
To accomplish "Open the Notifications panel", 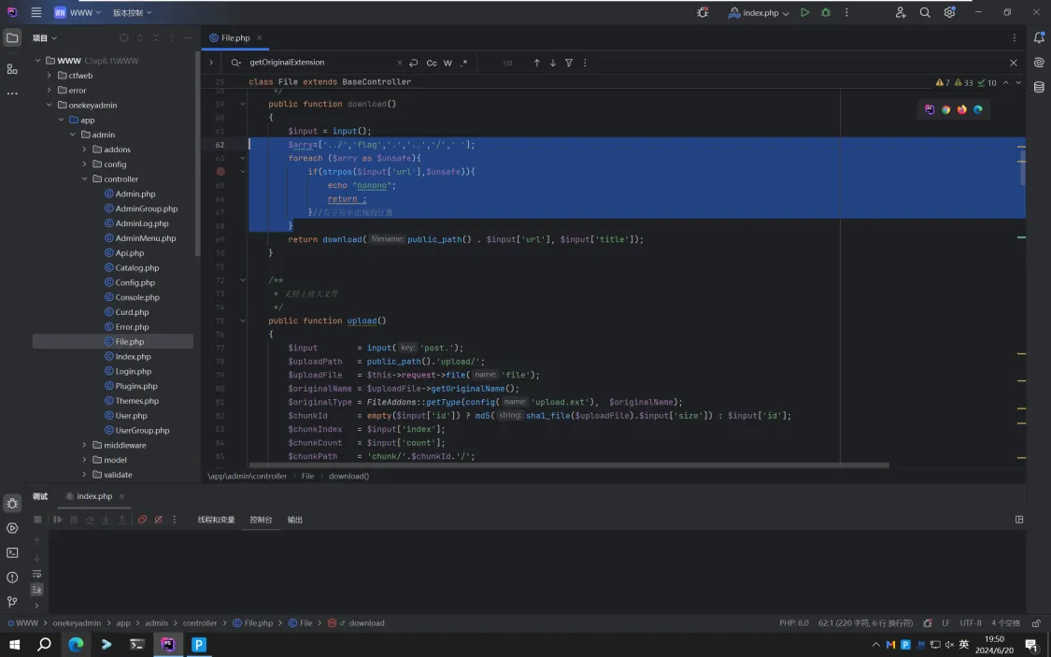I will [1039, 38].
